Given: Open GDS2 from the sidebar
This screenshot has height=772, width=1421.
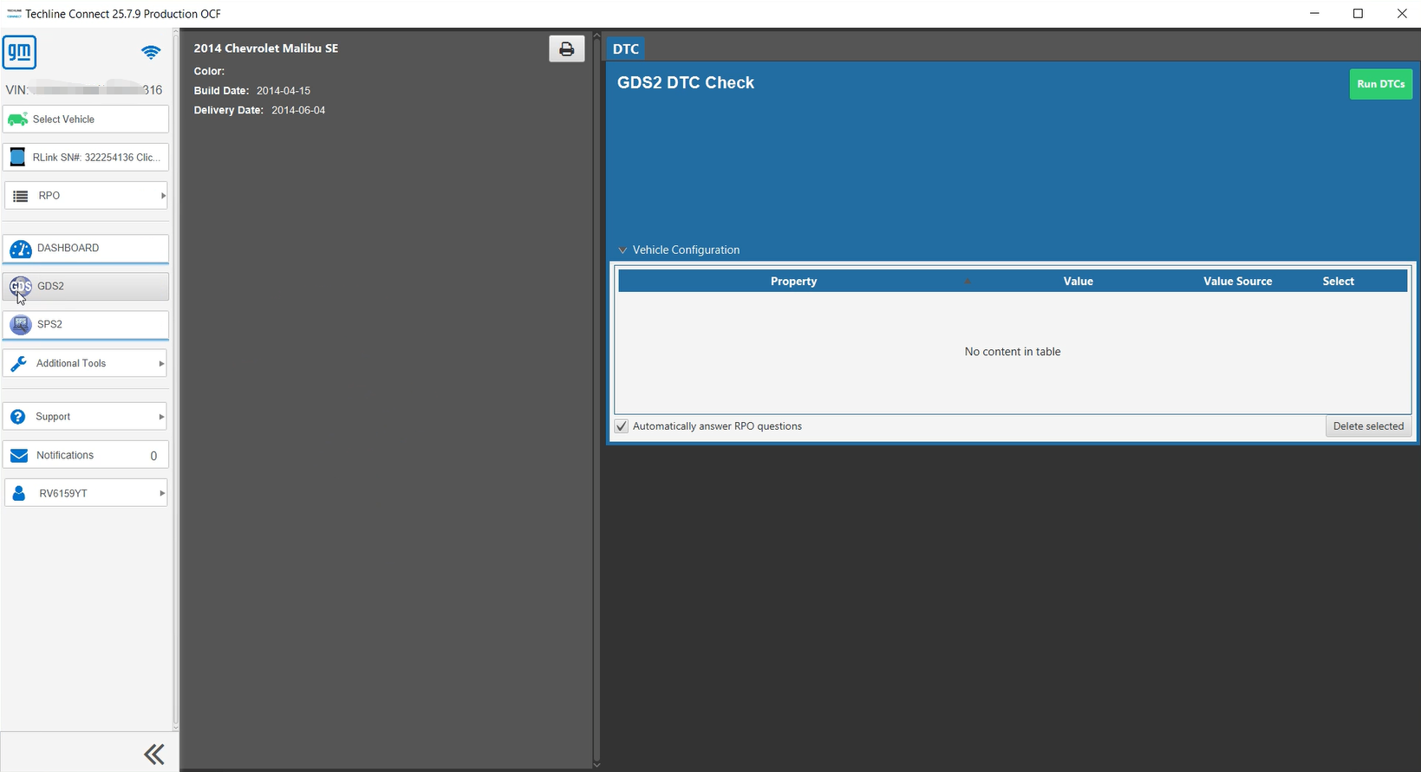Looking at the screenshot, I should click(x=85, y=286).
